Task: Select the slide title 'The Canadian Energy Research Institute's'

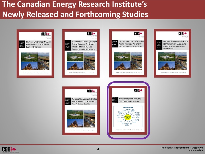Action: pos(75,4)
